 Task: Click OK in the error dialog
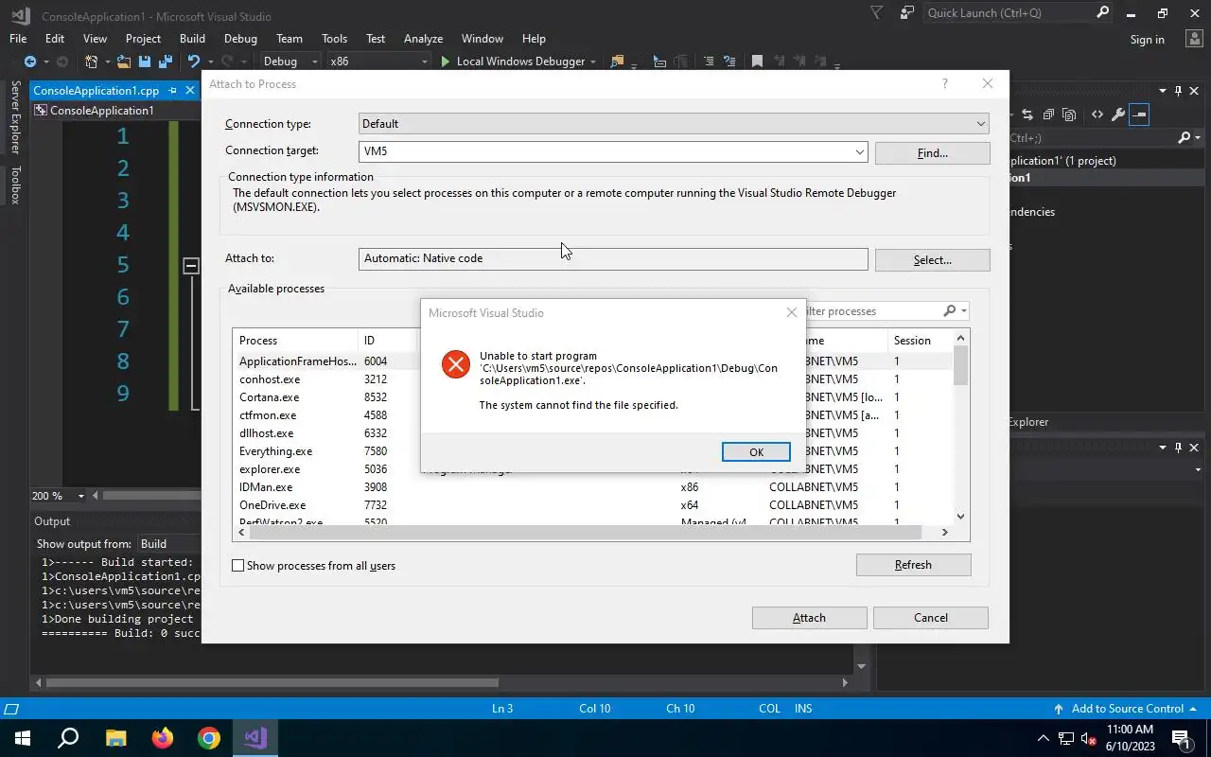click(756, 452)
